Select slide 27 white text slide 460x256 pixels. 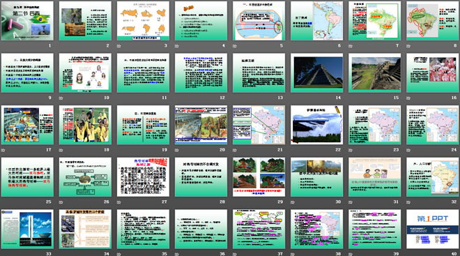tap(143, 177)
